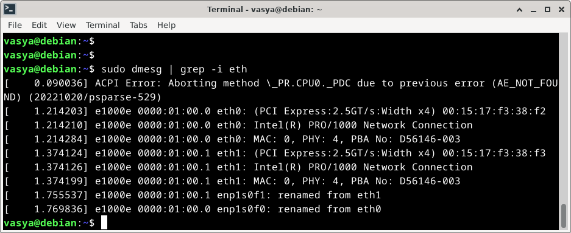571x233 pixels.
Task: Open the View menu
Action: (x=66, y=25)
